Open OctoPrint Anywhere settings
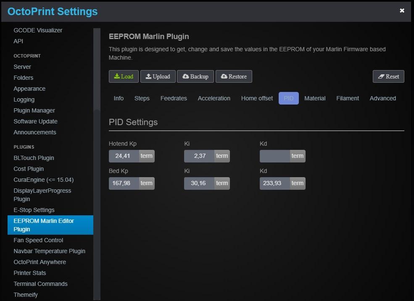Screen dimensions: 414x301 pyautogui.click(x=40, y=262)
